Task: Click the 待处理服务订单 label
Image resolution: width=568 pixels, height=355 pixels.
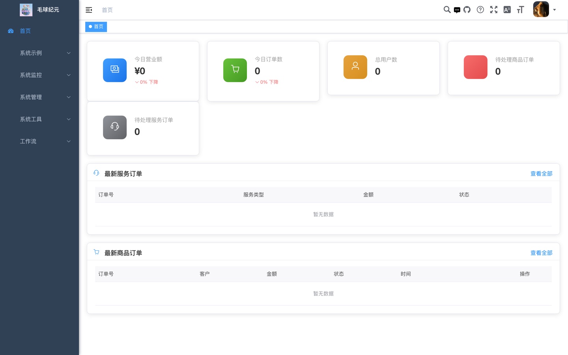Action: tap(154, 120)
